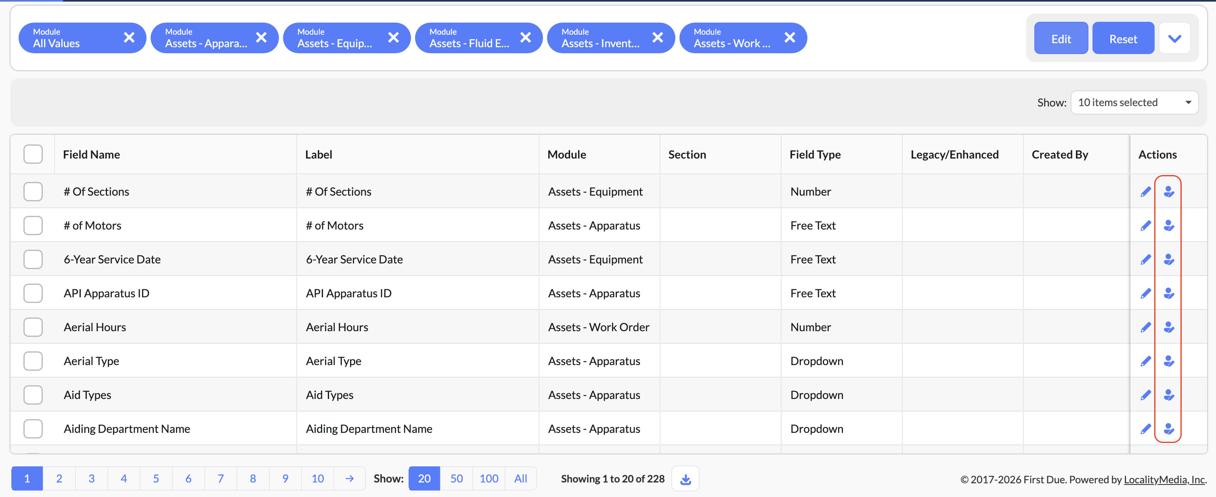Show 50 rows per page

click(456, 478)
